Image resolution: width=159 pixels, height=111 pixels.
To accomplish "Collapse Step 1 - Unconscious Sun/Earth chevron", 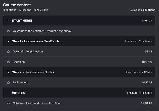I will pyautogui.click(x=8, y=41).
